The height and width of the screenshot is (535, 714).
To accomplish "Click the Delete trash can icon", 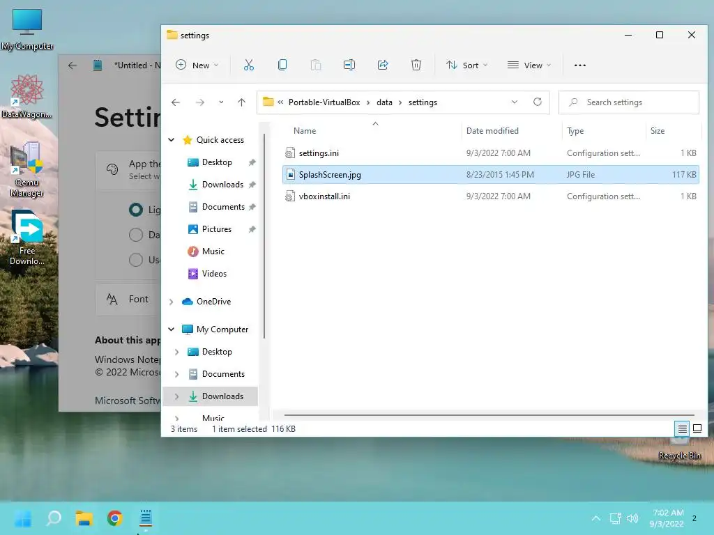I will pyautogui.click(x=416, y=65).
